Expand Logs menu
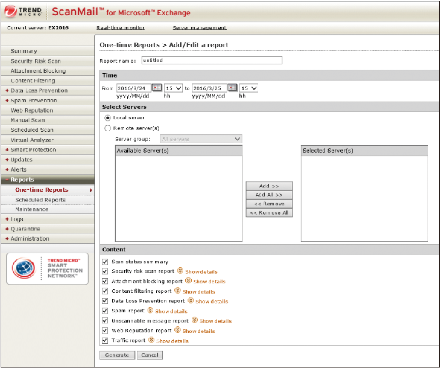Image resolution: width=441 pixels, height=369 pixels. [x=7, y=219]
